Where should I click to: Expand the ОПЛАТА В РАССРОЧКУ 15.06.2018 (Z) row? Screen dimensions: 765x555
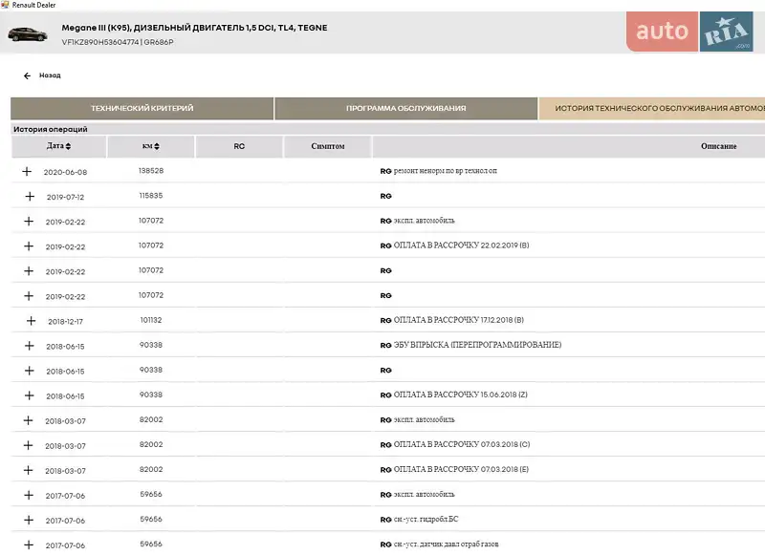[29, 395]
